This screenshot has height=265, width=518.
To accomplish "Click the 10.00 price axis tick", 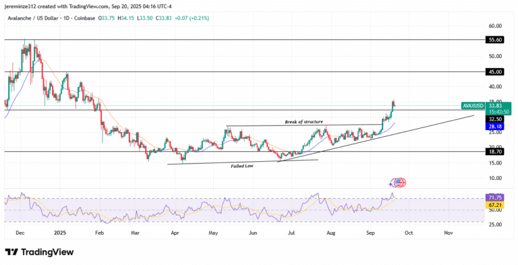I will [x=495, y=178].
